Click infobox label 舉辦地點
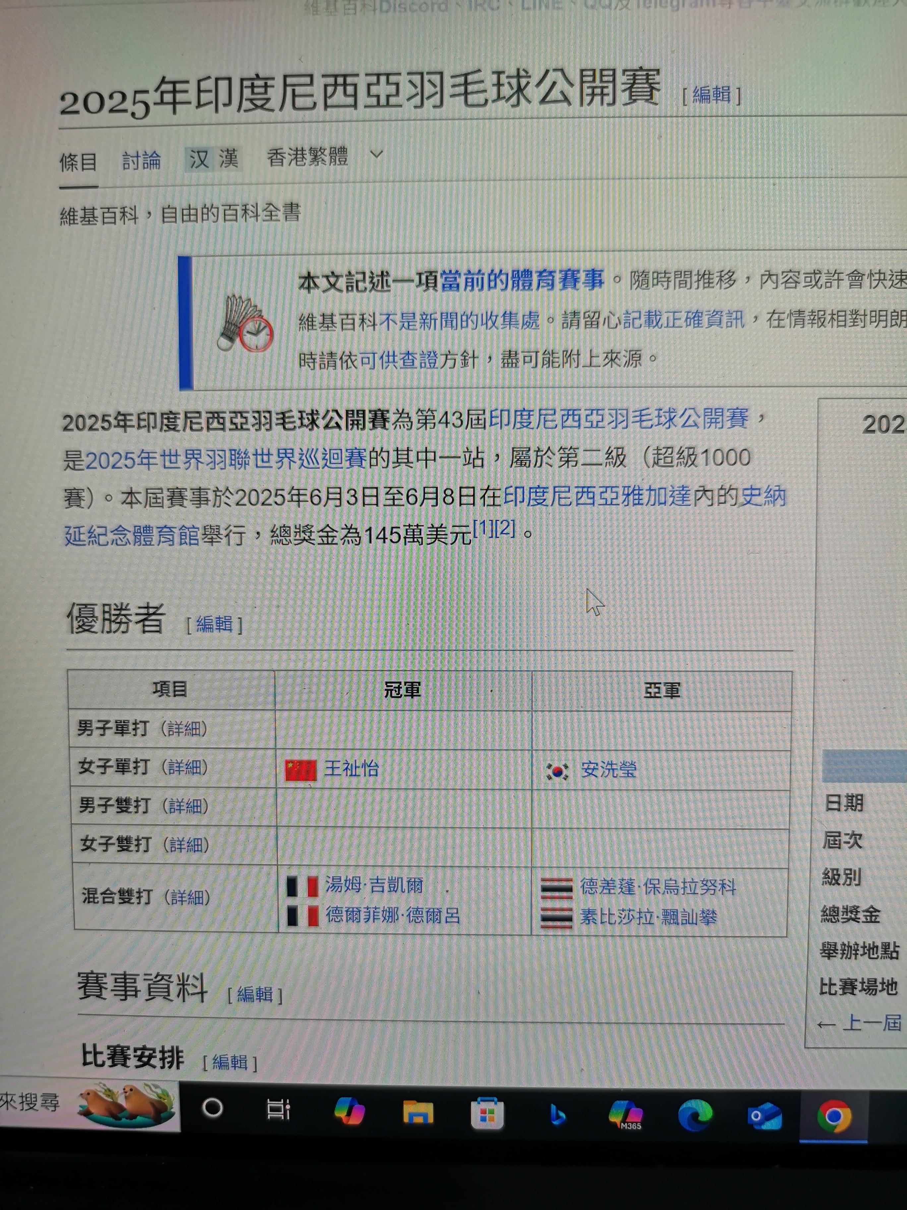Image resolution: width=907 pixels, height=1210 pixels. [859, 951]
